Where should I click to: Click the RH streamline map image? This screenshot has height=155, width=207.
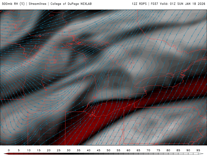tap(103, 77)
